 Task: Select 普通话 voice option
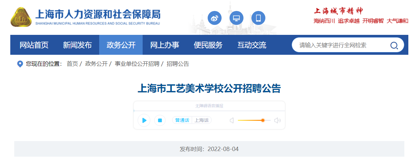click(182, 120)
